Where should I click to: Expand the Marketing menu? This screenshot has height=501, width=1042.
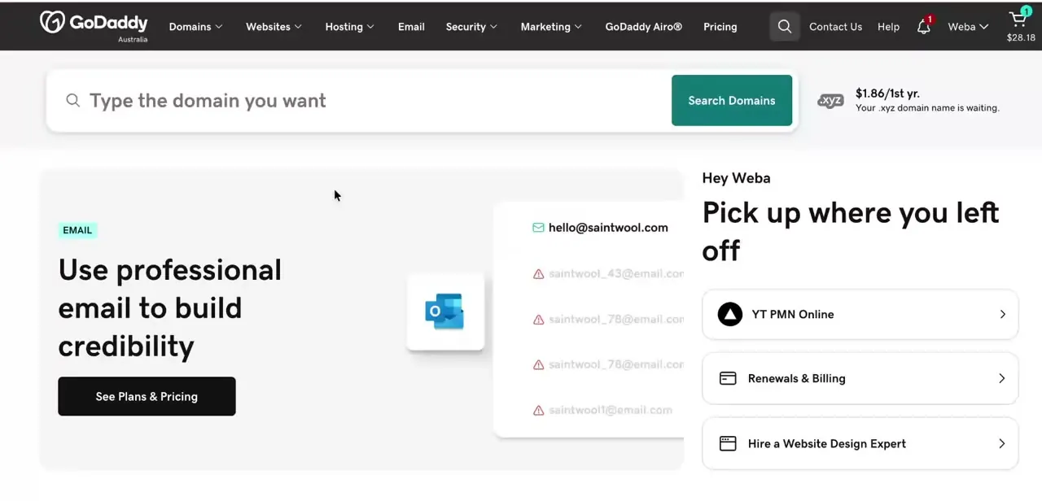pyautogui.click(x=551, y=27)
